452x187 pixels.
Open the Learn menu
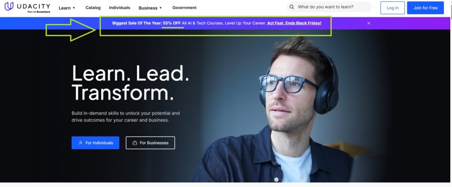pos(67,8)
